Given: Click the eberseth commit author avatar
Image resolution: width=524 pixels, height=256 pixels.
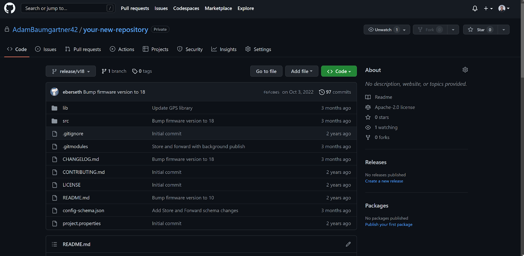Looking at the screenshot, I should [54, 92].
